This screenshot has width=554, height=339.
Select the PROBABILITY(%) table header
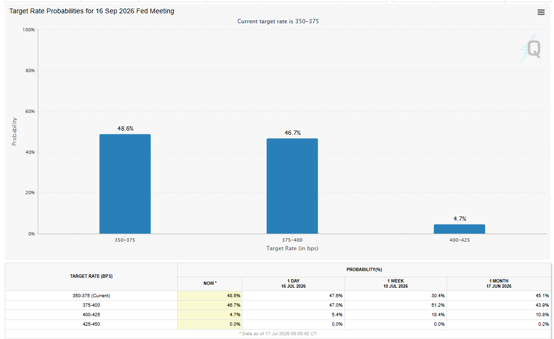click(x=364, y=270)
